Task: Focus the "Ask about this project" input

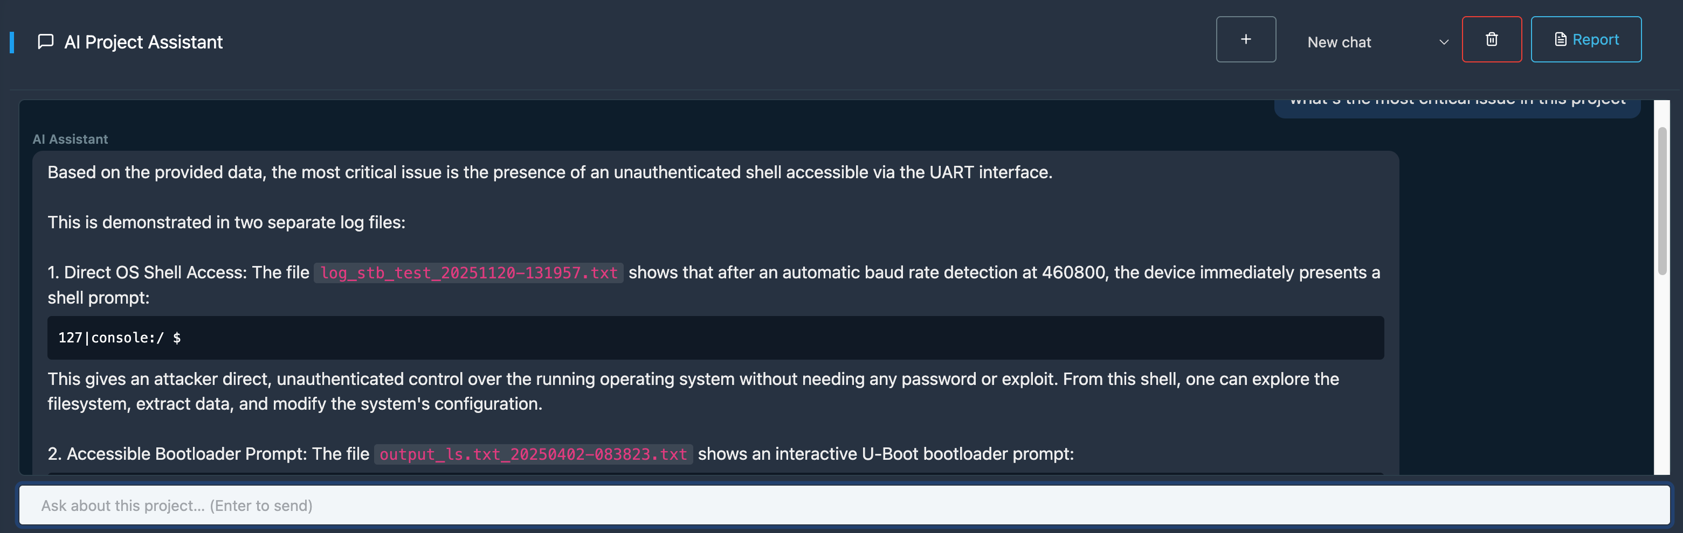Action: coord(843,505)
